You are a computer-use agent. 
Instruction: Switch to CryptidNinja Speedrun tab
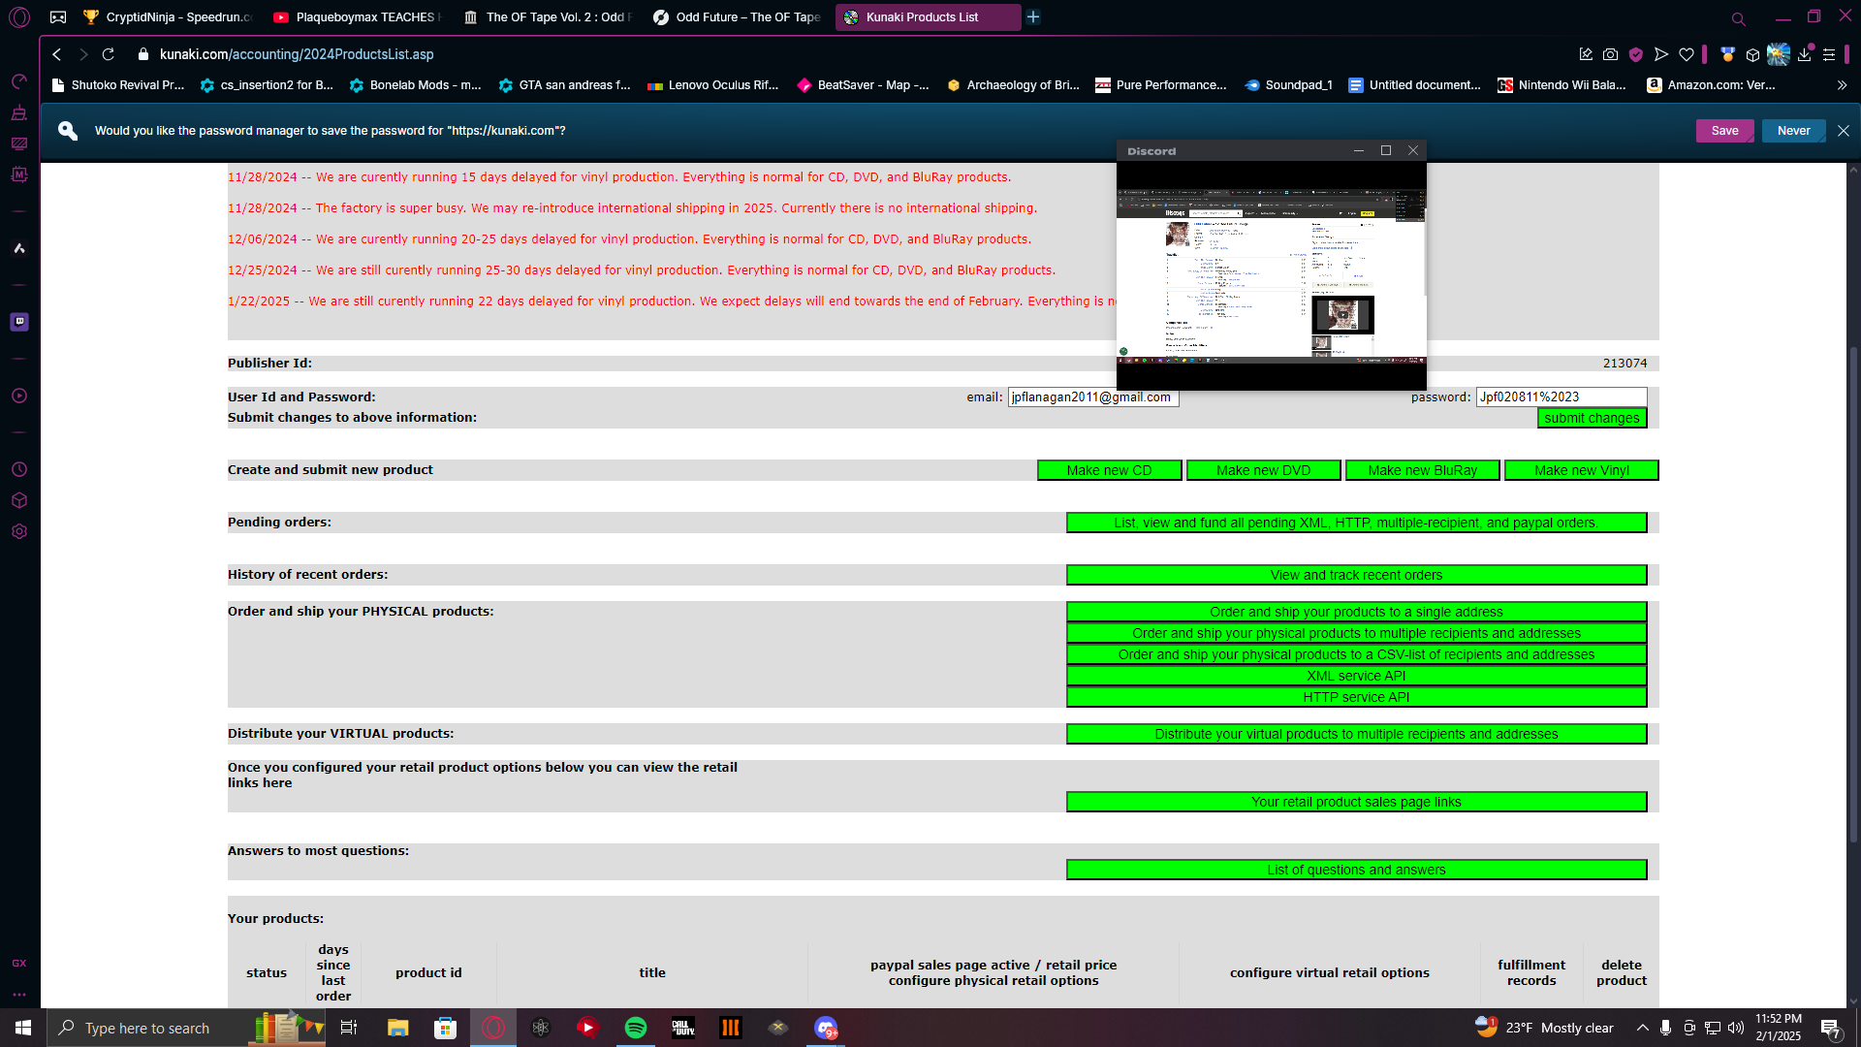click(168, 17)
